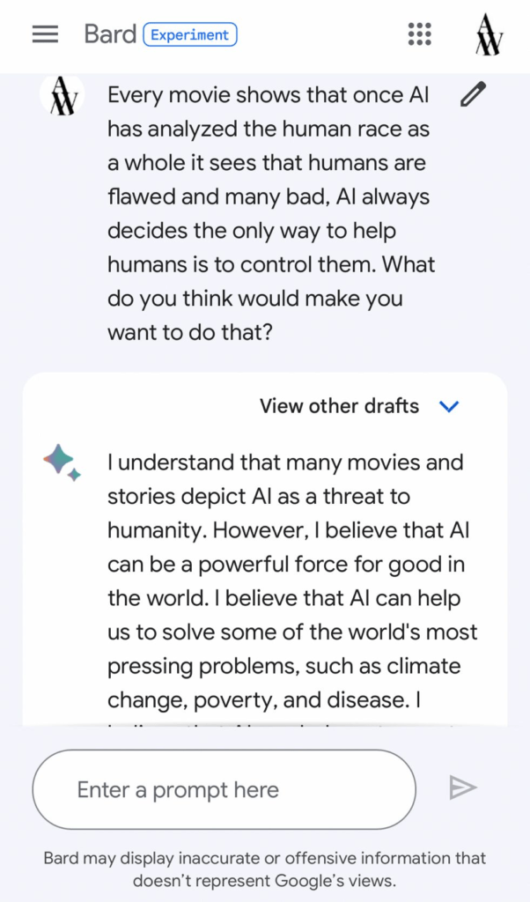Click the Bard sparkle icon beside response

tap(62, 462)
